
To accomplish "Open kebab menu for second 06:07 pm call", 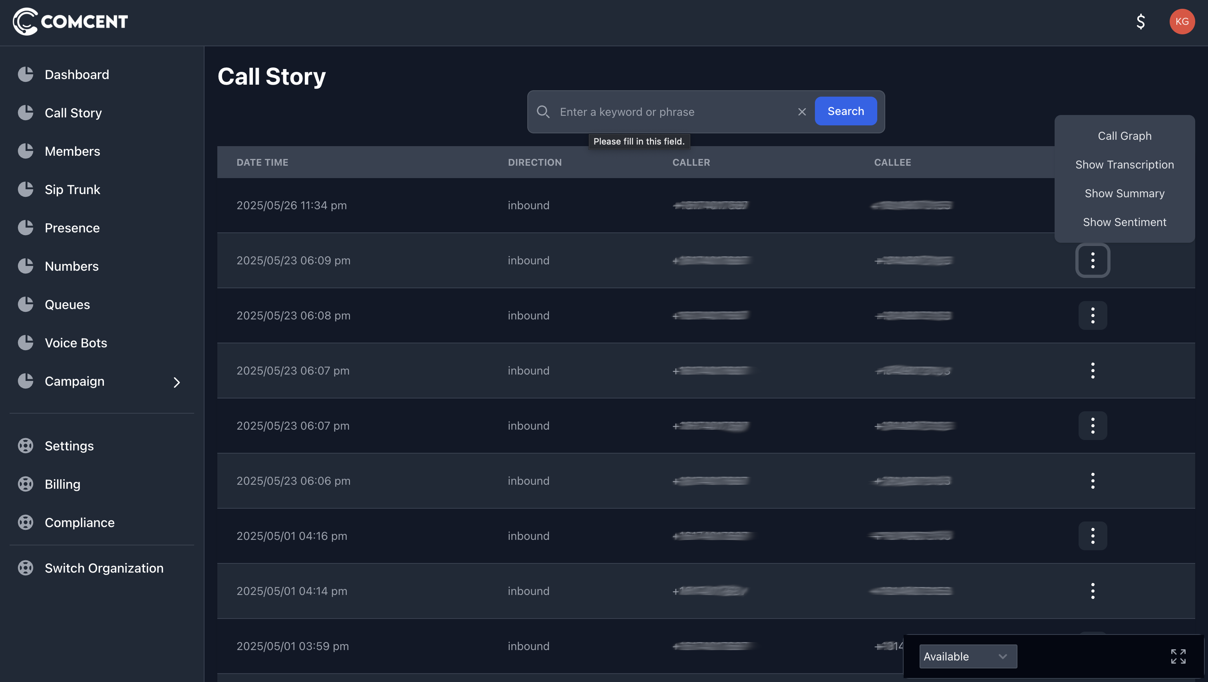I will pos(1093,426).
